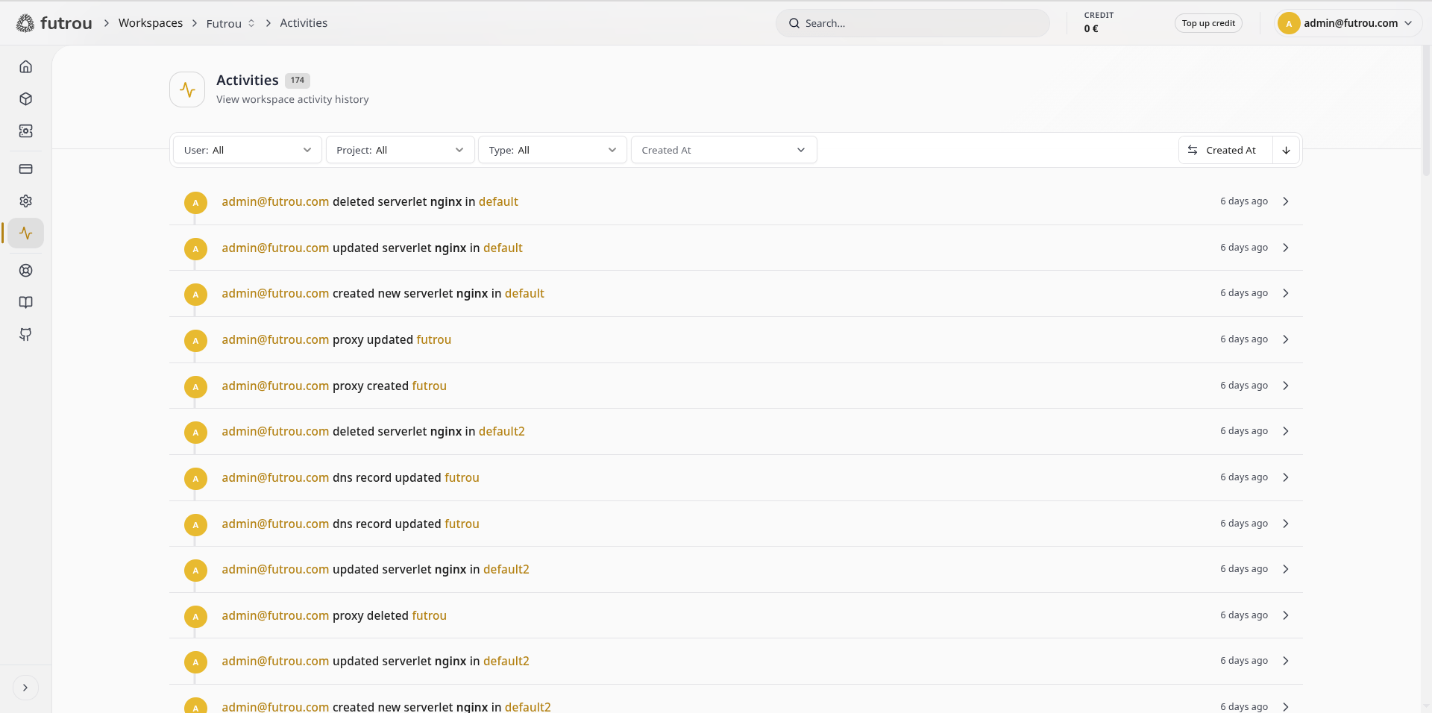Viewport: 1432px width, 713px height.
Task: Click the 174 activities count badge
Action: 298,81
